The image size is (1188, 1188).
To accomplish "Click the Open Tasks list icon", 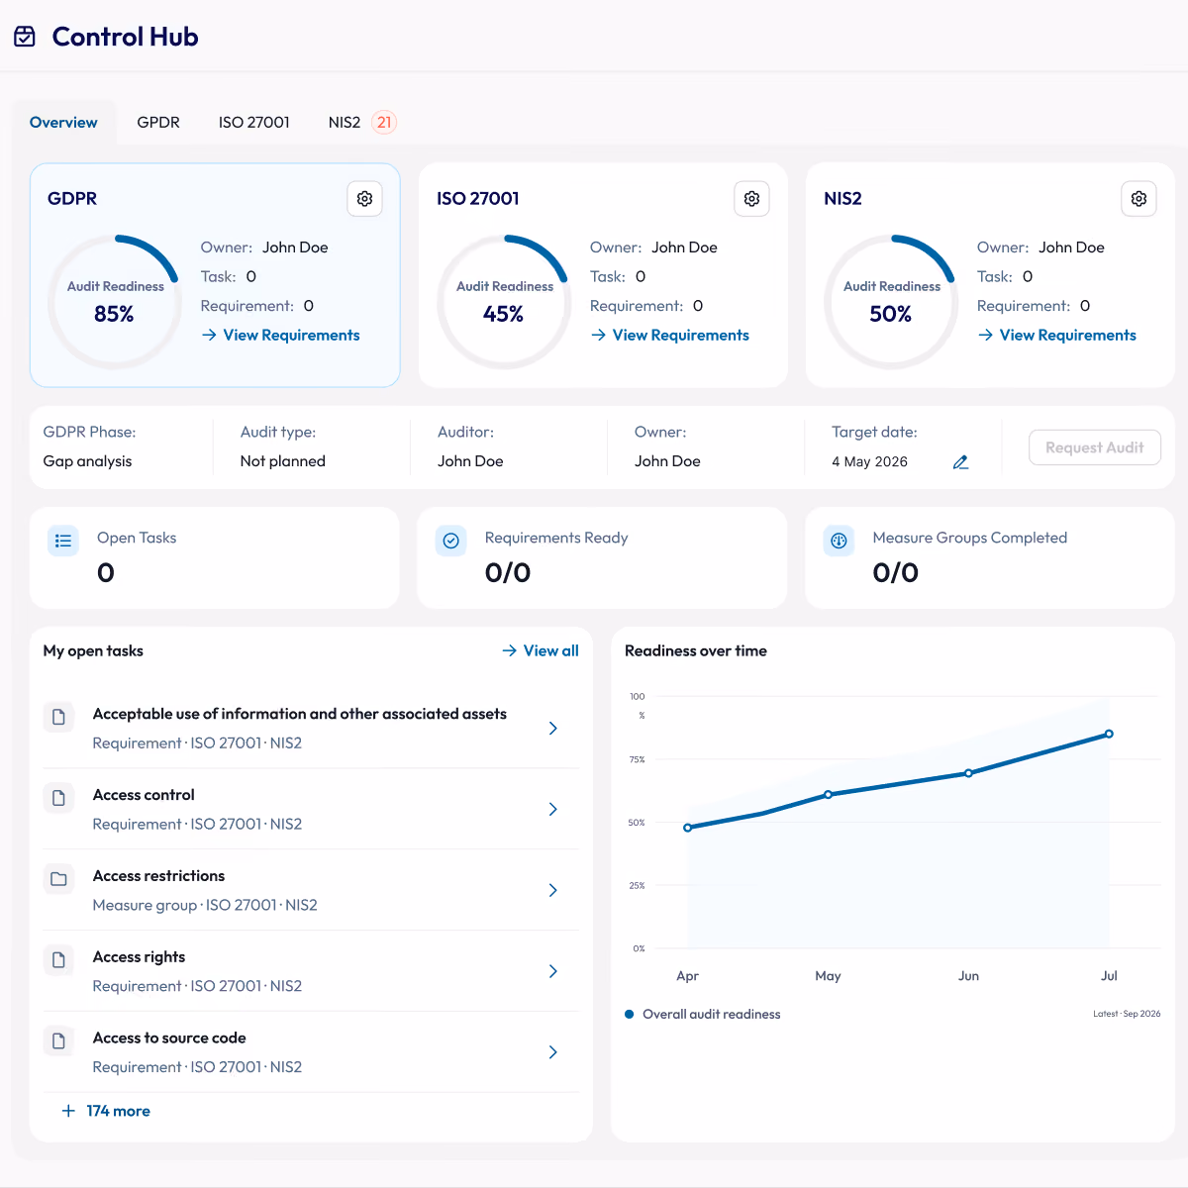I will 63,541.
